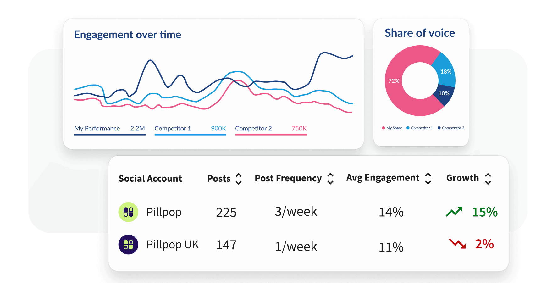Click the red downward growth trend arrow
Image resolution: width=547 pixels, height=283 pixels.
457,244
